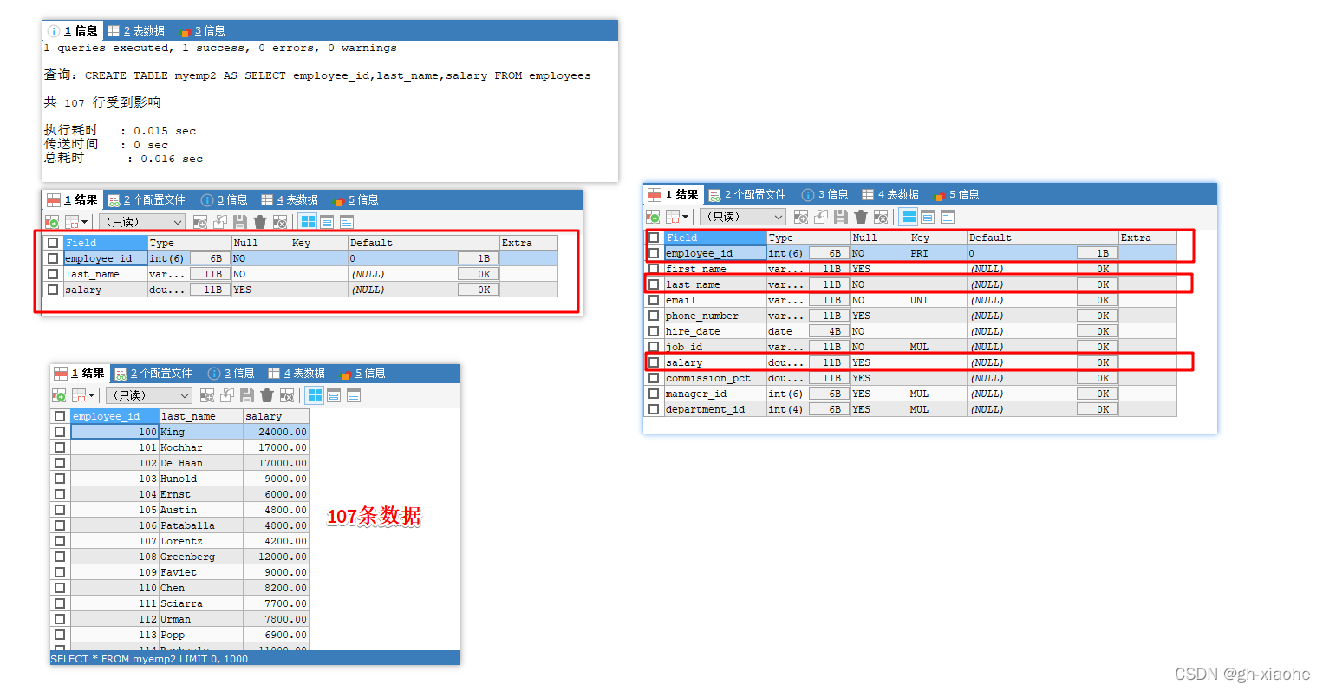
Task: Switch to form view in 3-field structure panel
Action: tap(327, 222)
